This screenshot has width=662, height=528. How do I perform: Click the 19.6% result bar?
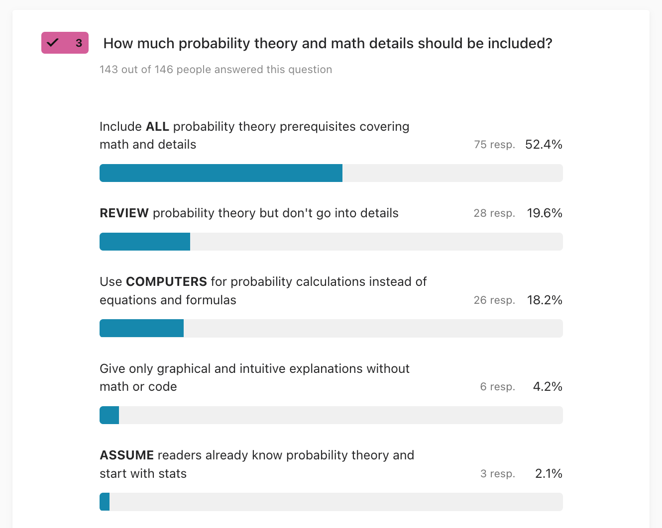click(x=331, y=242)
